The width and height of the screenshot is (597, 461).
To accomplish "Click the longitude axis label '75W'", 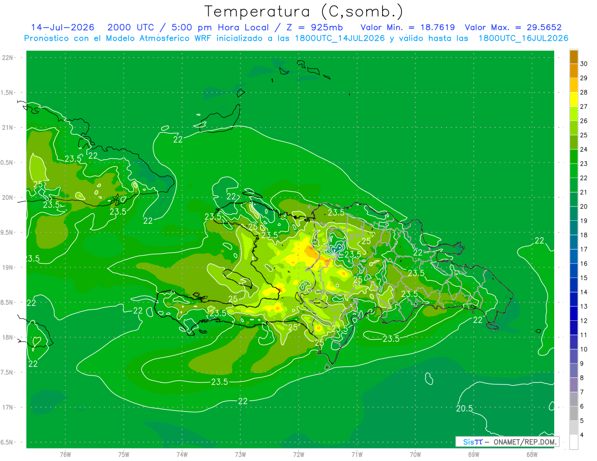I will coord(124,454).
